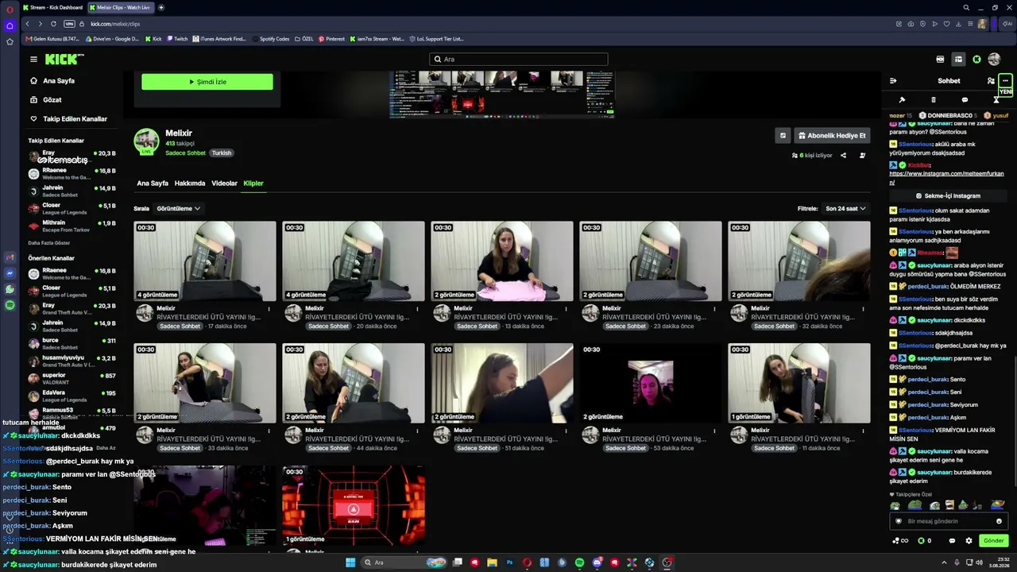This screenshot has width=1017, height=572.
Task: Click Abonelik Hediye Et button
Action: pos(832,136)
